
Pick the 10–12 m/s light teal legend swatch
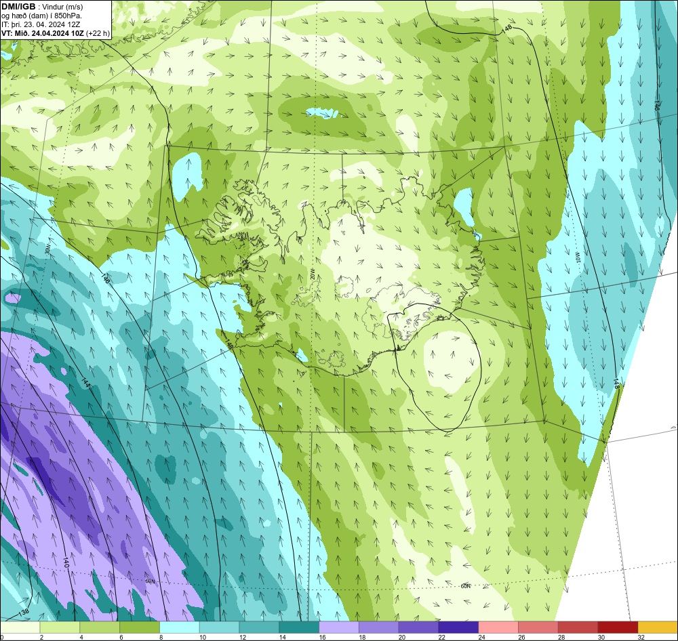[219, 627]
